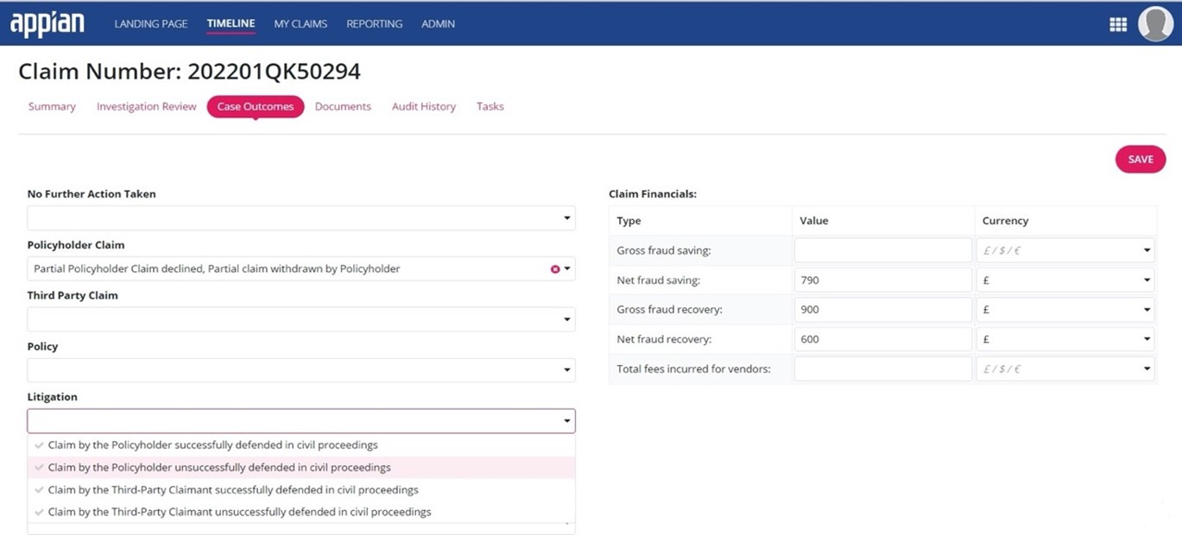Switch to the Investigation Review tab
The width and height of the screenshot is (1182, 535).
[x=146, y=107]
